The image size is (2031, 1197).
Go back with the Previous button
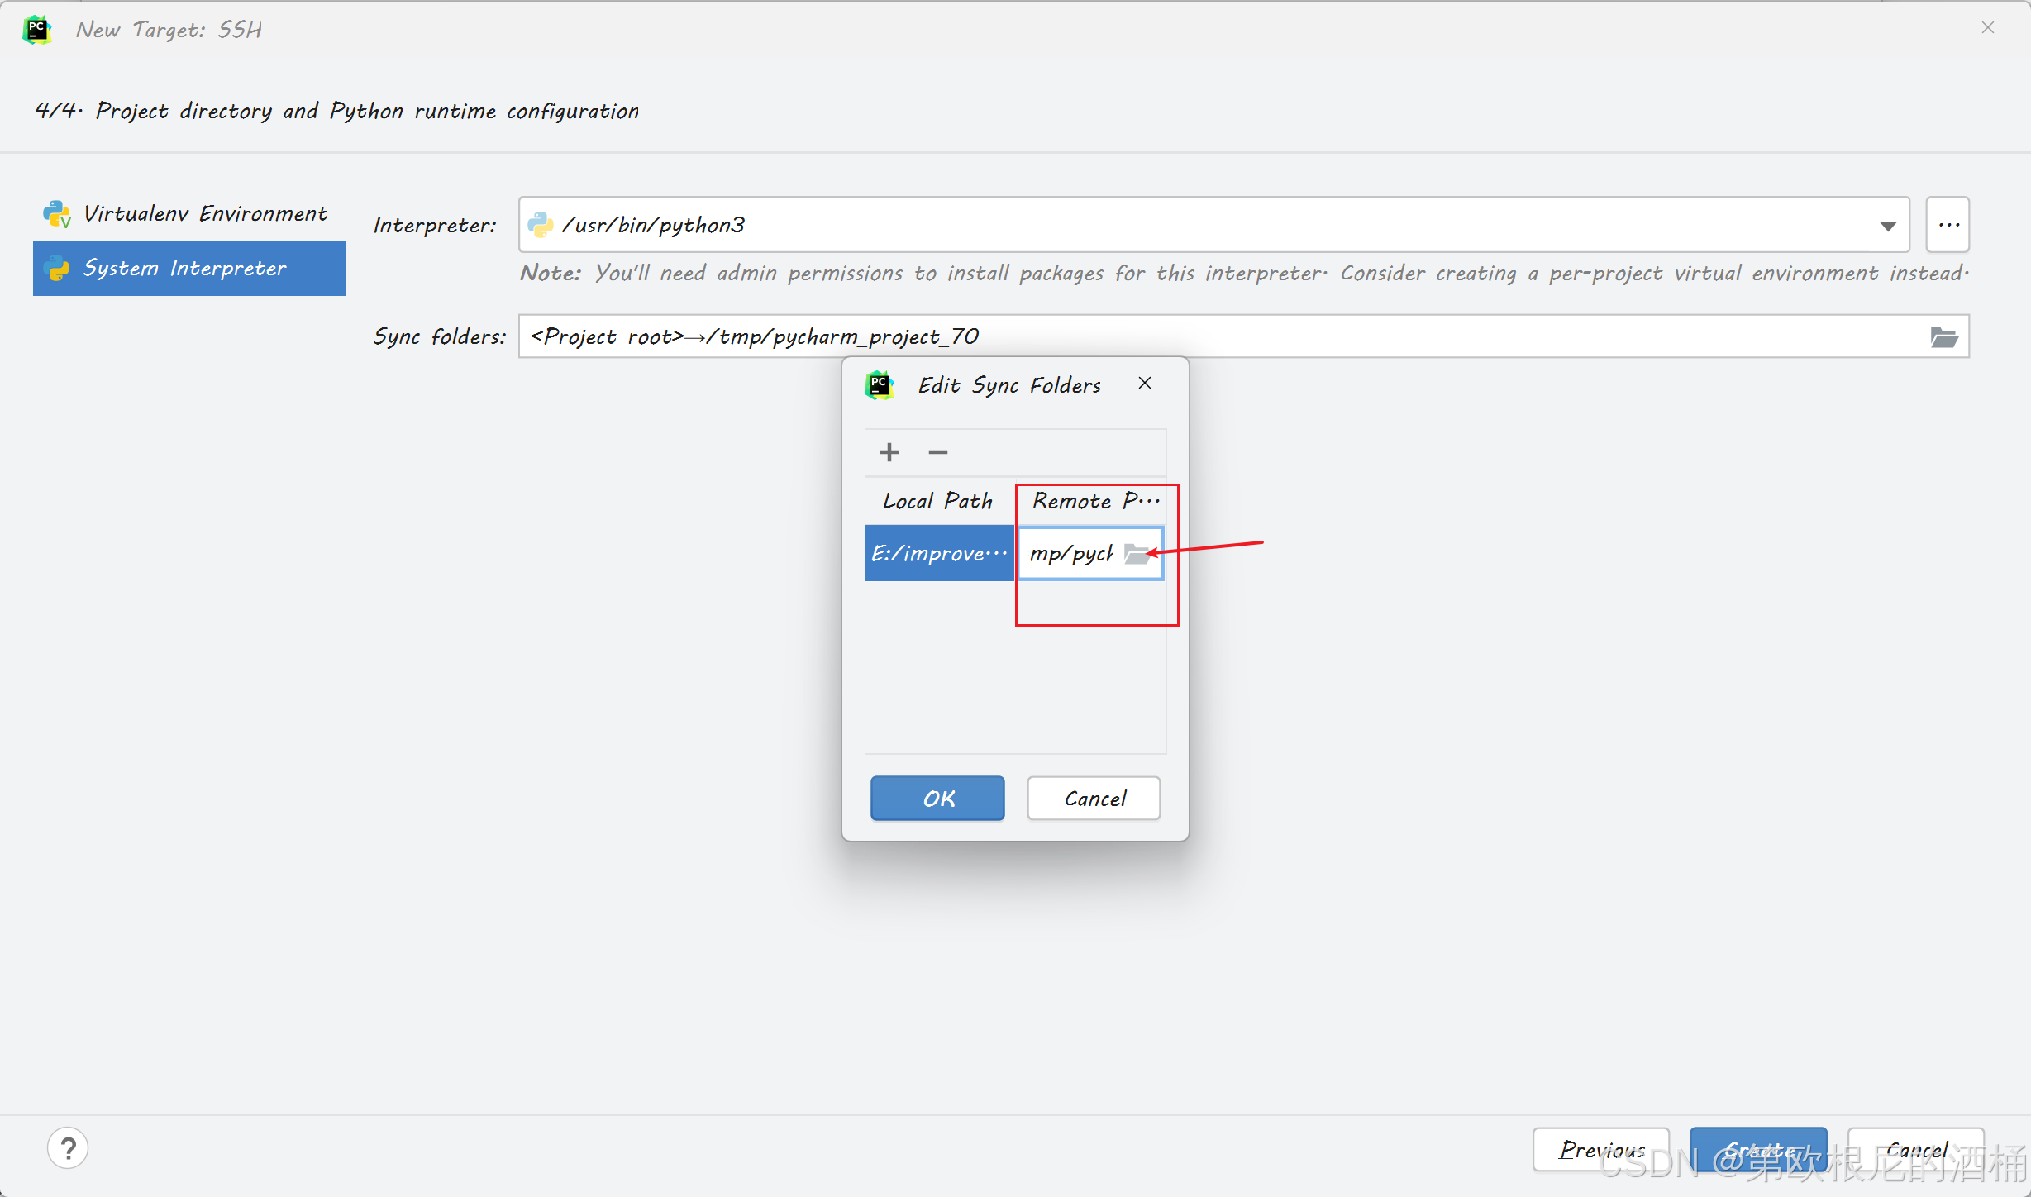pos(1601,1150)
